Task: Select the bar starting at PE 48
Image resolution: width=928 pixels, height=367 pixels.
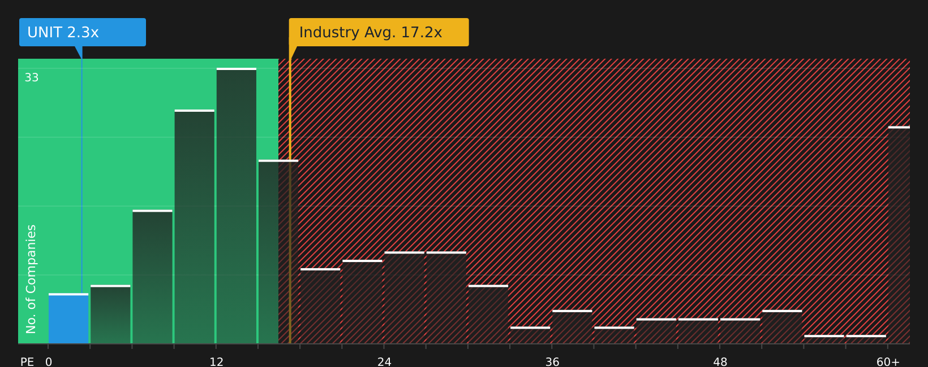Action: click(740, 331)
